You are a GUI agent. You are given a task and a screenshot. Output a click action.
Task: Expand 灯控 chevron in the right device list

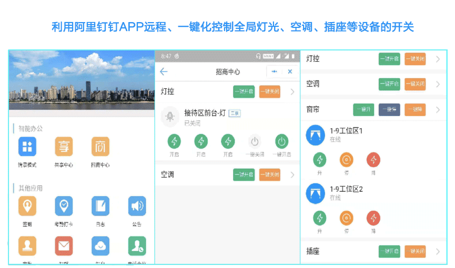coord(438,59)
